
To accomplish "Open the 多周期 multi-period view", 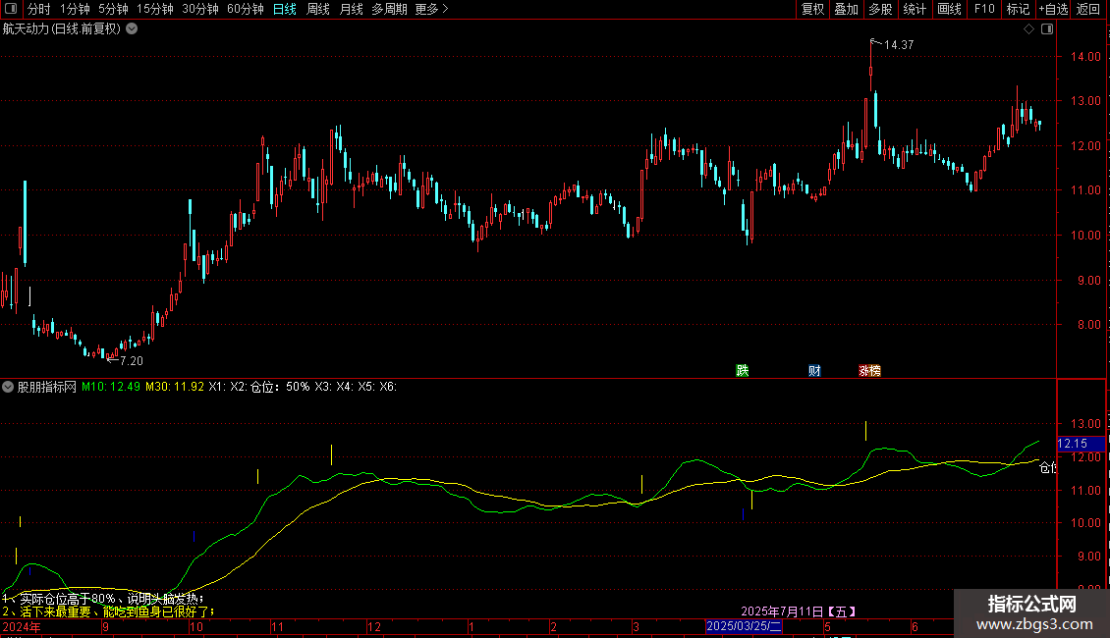I will point(389,9).
